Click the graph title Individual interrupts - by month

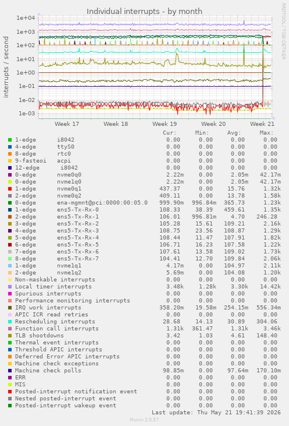click(144, 12)
